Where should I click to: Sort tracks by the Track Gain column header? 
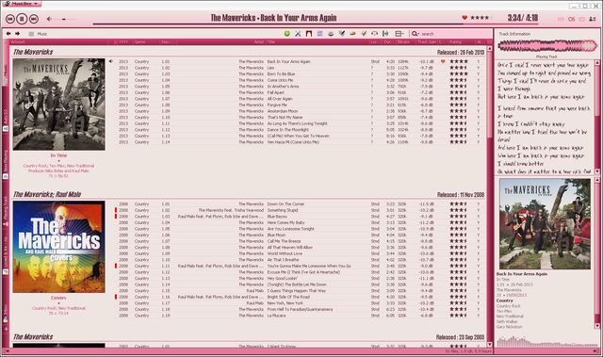click(x=427, y=41)
